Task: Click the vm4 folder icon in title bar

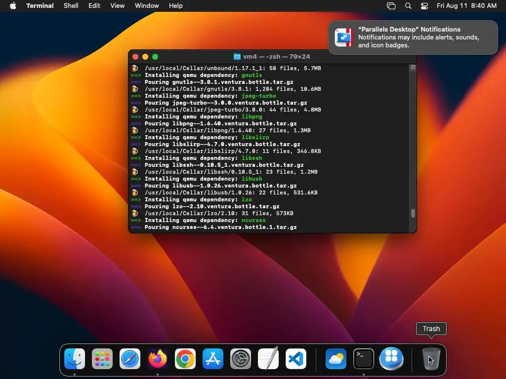Action: pos(237,57)
